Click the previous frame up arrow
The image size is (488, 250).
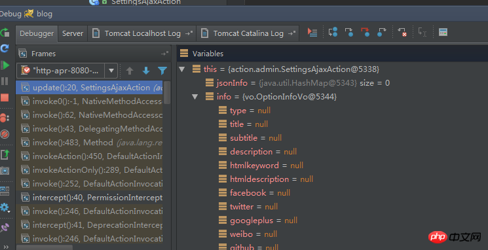pyautogui.click(x=130, y=71)
